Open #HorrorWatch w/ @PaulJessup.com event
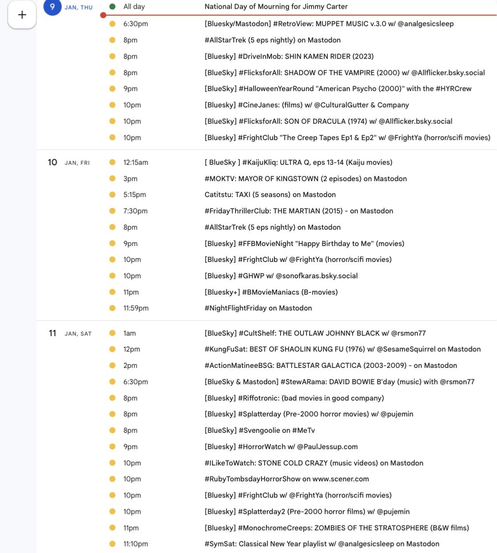The image size is (497, 553). tap(281, 447)
